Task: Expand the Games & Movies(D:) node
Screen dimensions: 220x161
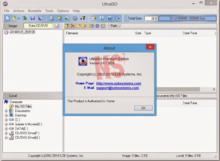Action: click(6, 124)
